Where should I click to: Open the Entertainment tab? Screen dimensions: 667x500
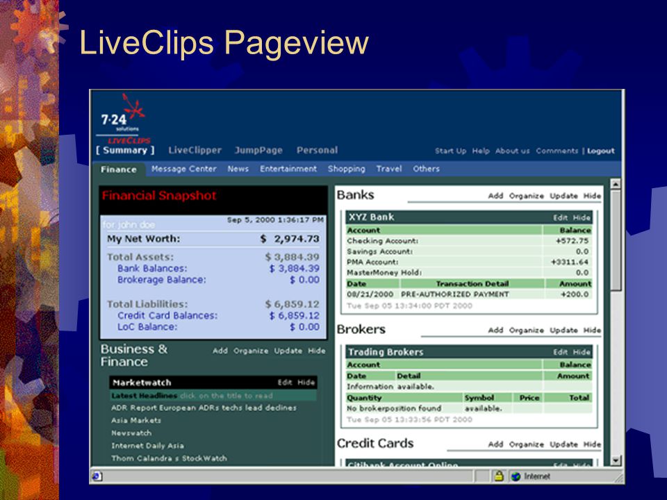(288, 169)
